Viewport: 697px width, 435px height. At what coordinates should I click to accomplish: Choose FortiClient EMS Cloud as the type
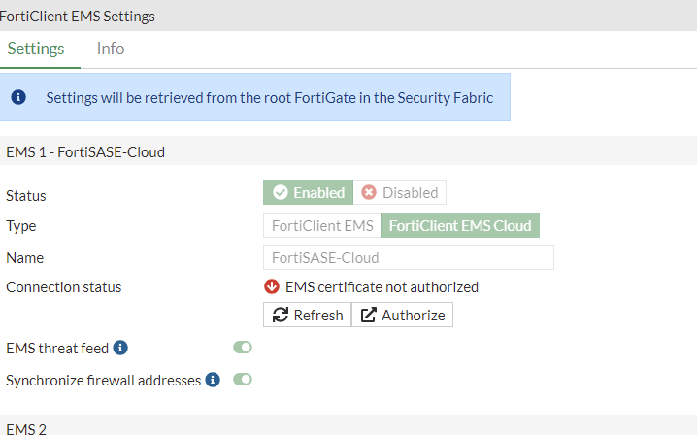coord(460,225)
